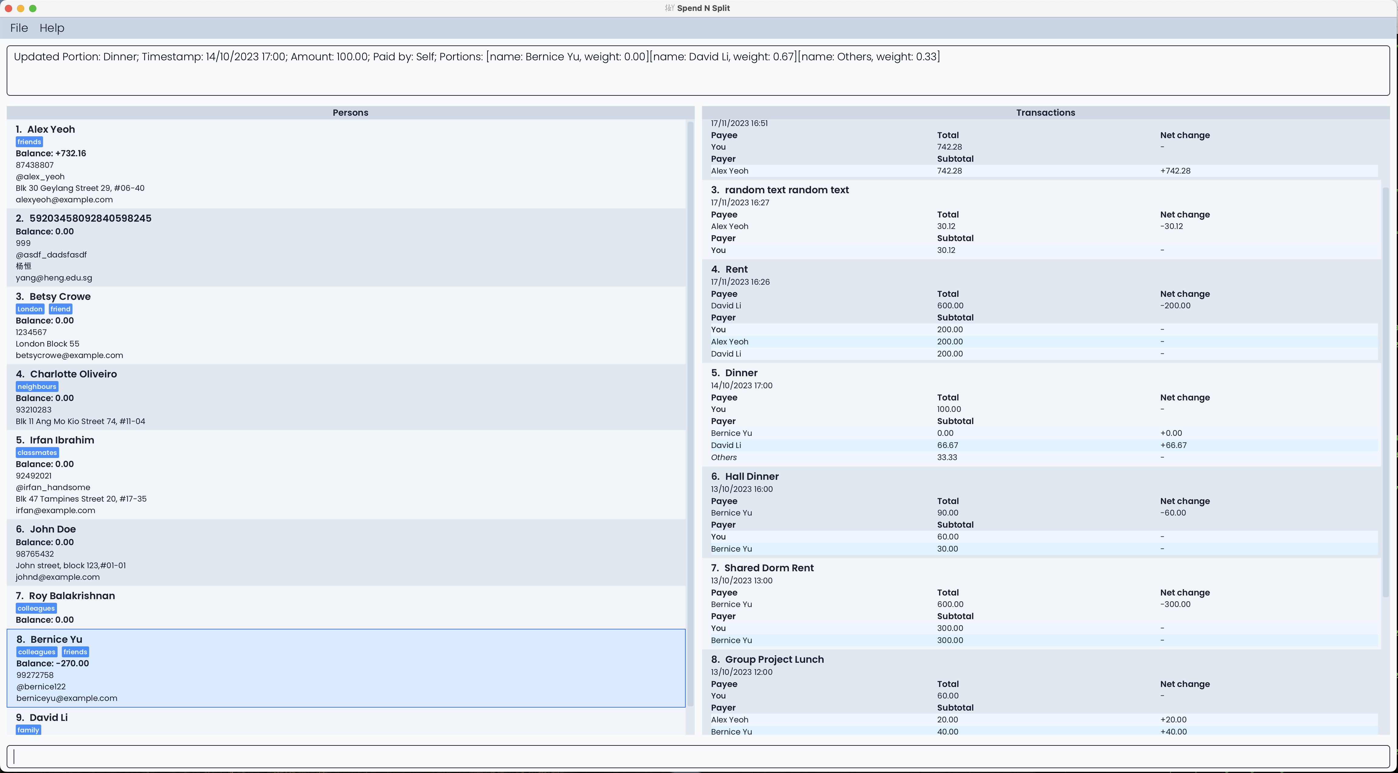1398x773 pixels.
Task: Open the File menu
Action: [x=19, y=28]
